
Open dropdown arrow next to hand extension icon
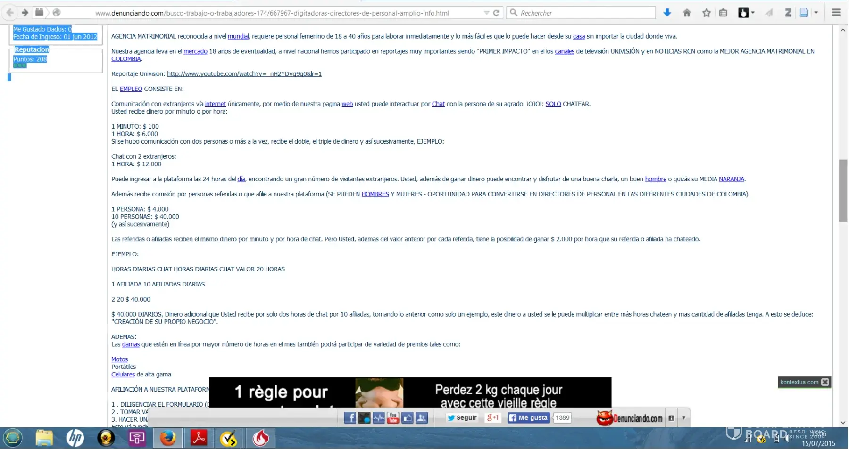(x=753, y=13)
